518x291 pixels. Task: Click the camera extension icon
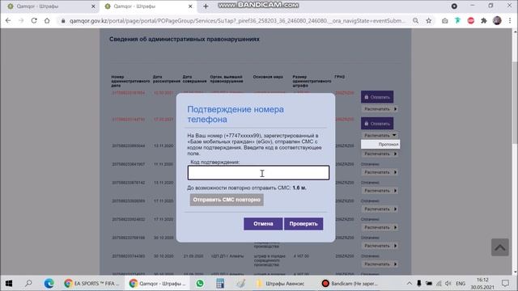pyautogui.click(x=444, y=21)
